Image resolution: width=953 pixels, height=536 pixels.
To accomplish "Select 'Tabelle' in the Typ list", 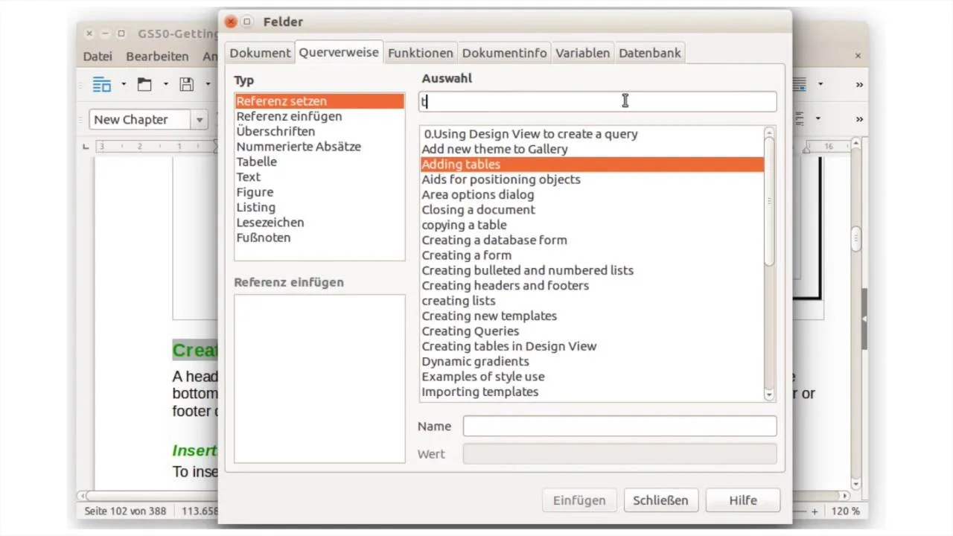I will tap(319, 162).
